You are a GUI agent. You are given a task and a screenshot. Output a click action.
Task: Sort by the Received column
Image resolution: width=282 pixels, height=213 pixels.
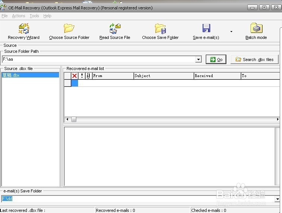pyautogui.click(x=217, y=76)
